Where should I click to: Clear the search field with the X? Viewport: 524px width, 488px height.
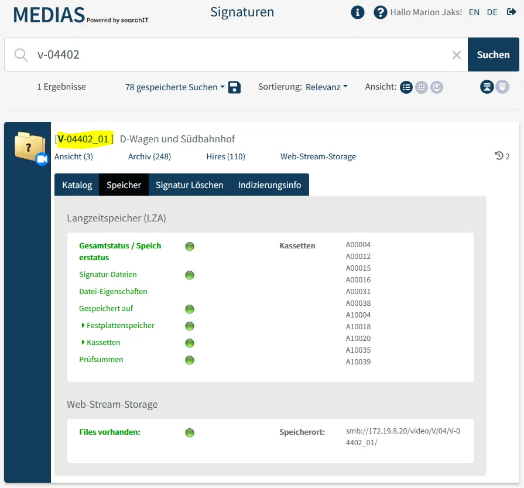(457, 55)
